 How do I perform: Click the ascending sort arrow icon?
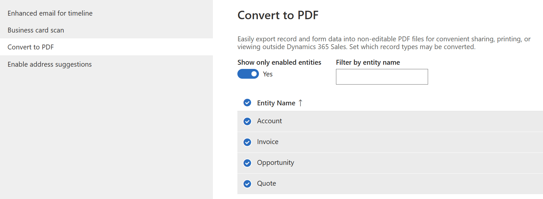[301, 103]
